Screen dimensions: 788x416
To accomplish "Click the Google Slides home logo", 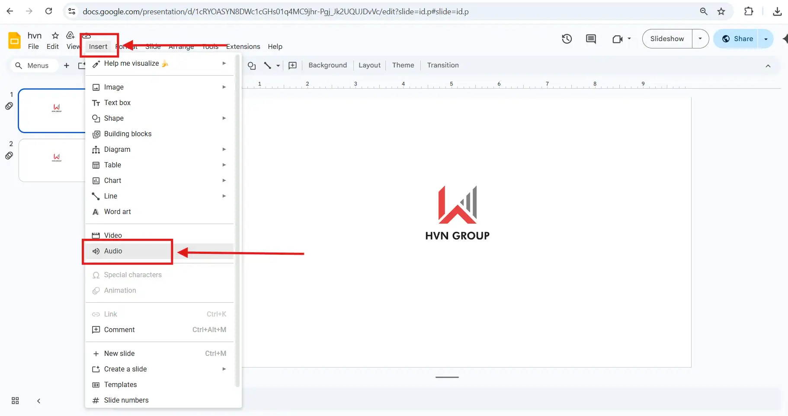I will (x=15, y=41).
